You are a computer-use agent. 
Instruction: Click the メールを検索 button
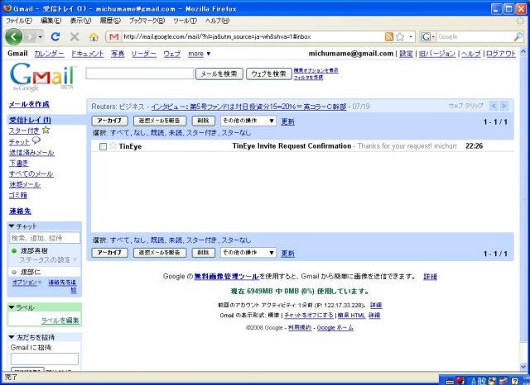219,74
